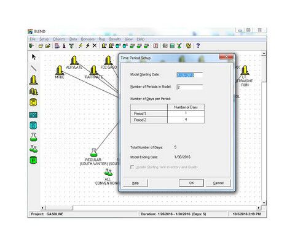Click the X delete icon in toolbar
The height and width of the screenshot is (243, 295).
pyautogui.click(x=95, y=45)
